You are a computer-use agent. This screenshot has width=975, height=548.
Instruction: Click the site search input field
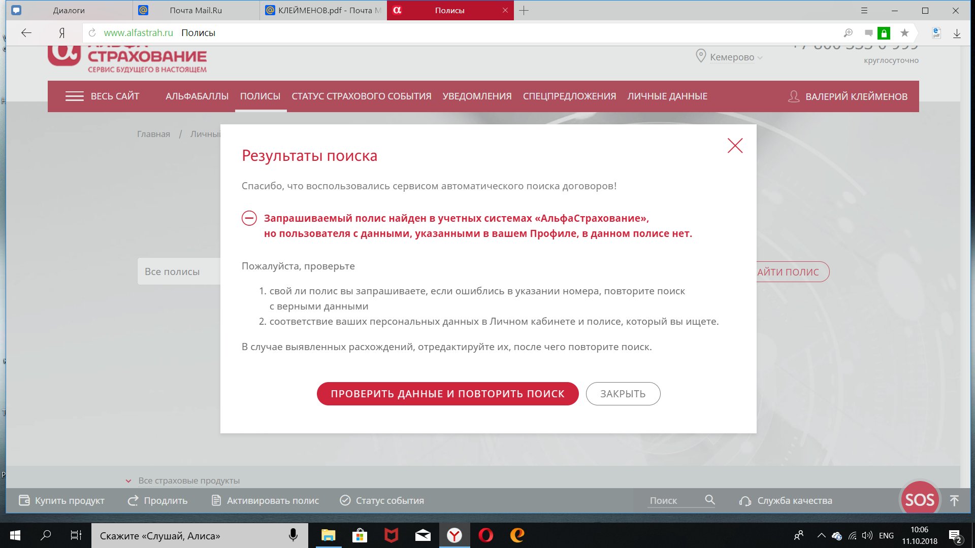pos(674,500)
